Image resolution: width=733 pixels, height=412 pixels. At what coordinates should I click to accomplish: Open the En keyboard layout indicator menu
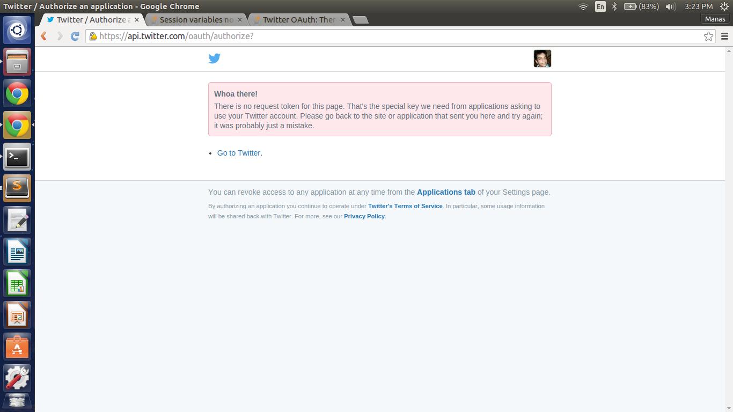[600, 6]
